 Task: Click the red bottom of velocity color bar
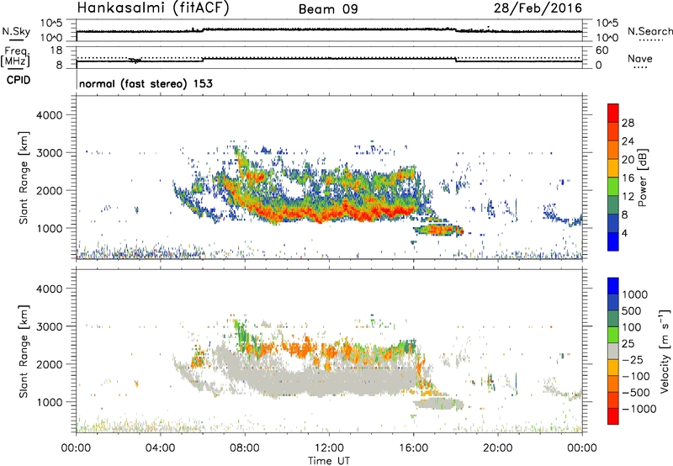pyautogui.click(x=613, y=416)
